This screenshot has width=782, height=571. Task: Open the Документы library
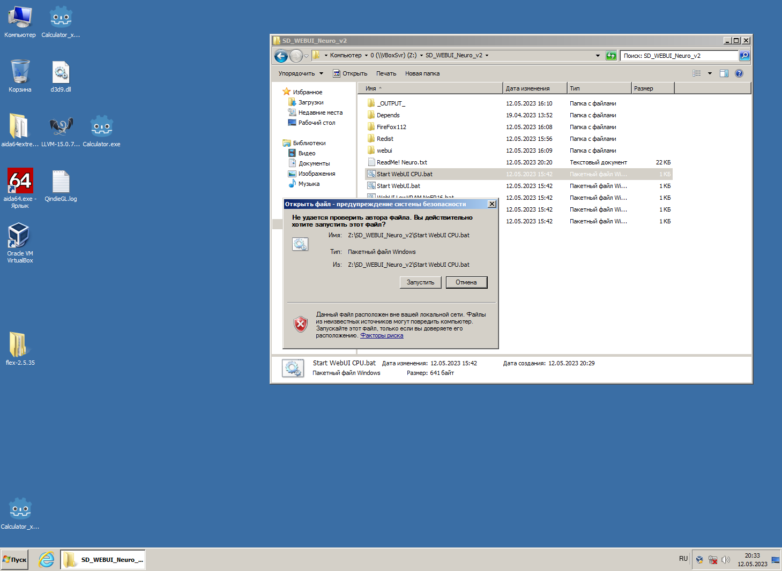click(x=309, y=163)
